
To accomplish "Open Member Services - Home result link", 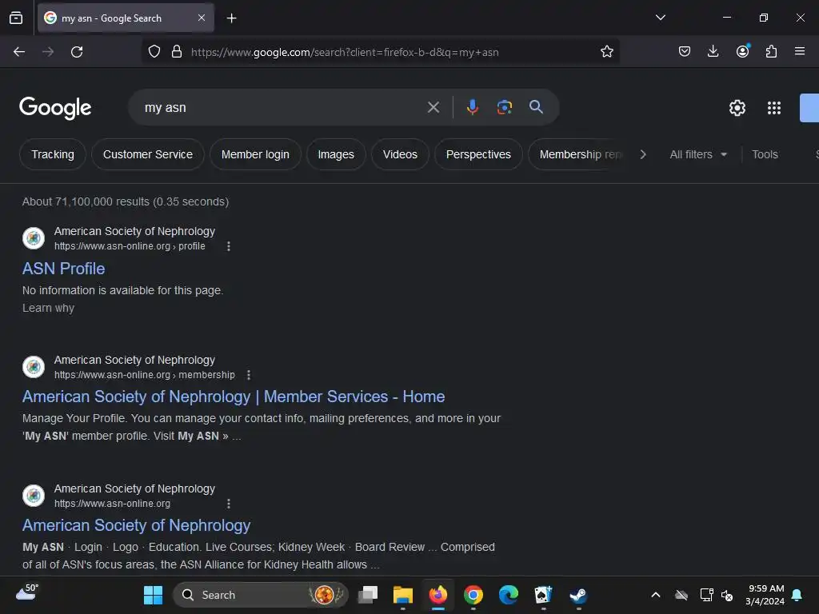I will (x=234, y=397).
